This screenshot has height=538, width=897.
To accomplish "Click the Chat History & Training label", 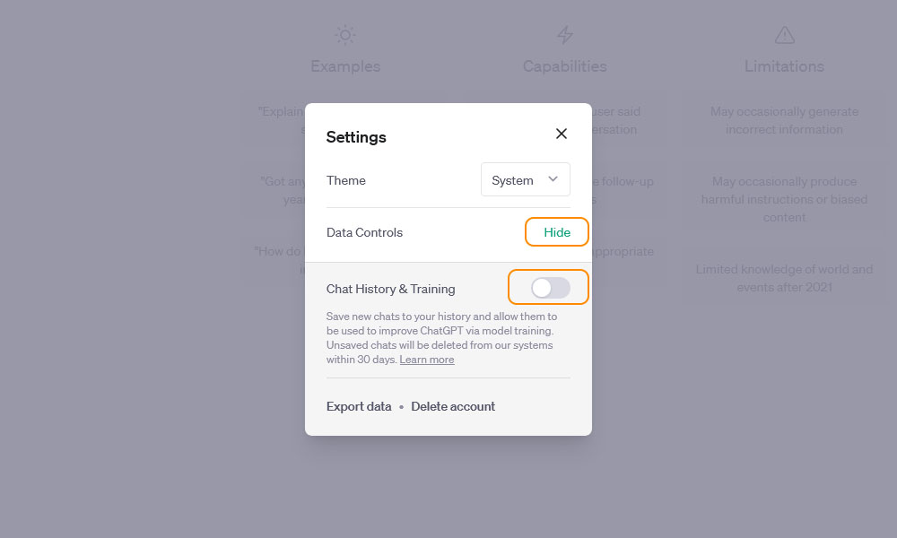I will pos(391,290).
